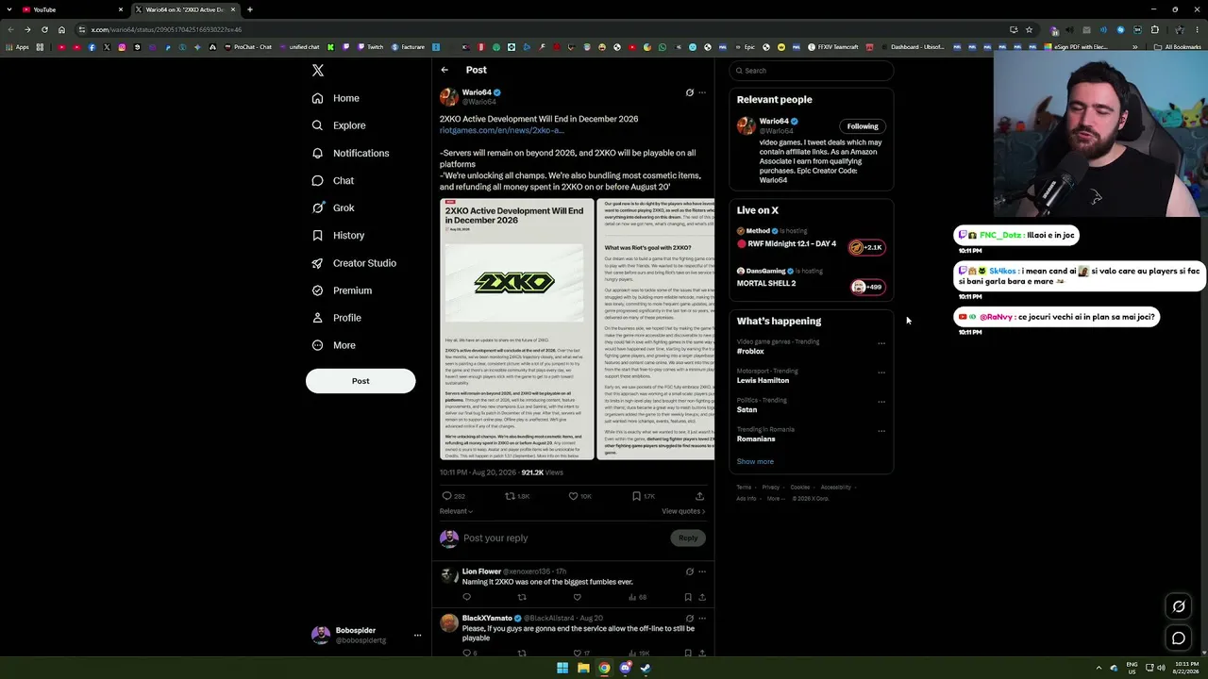Share the main Wario64 post
The height and width of the screenshot is (679, 1208).
pos(699,496)
